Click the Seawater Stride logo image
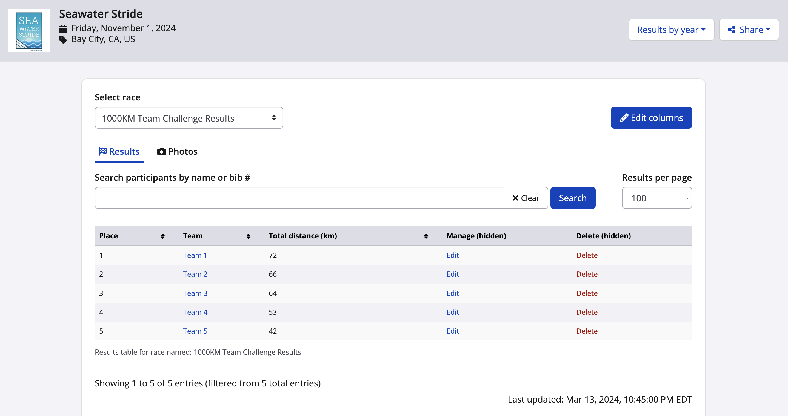This screenshot has height=416, width=788. point(29,31)
